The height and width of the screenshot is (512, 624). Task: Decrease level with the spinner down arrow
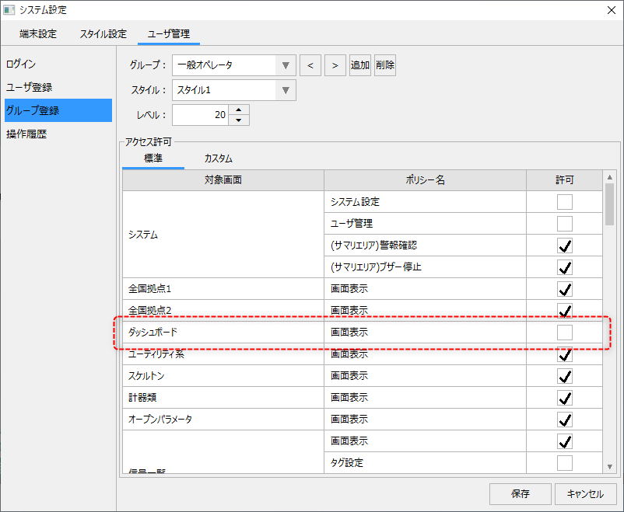240,120
